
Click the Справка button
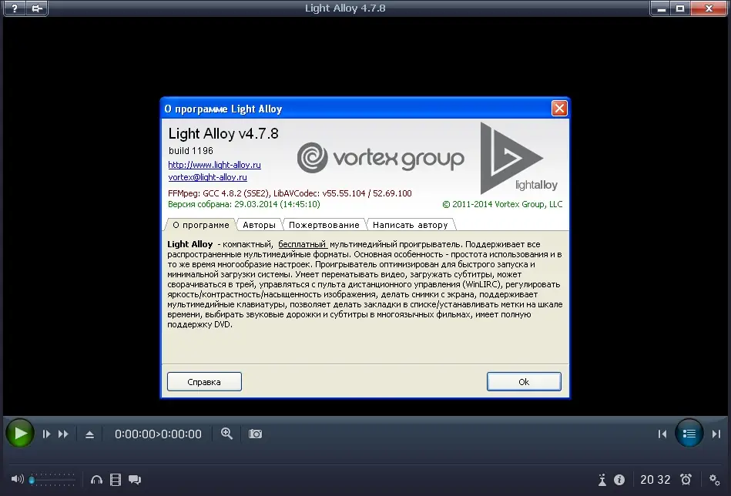pyautogui.click(x=204, y=382)
